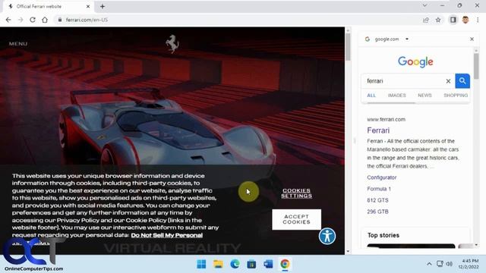Viewport: 486px width, 273px height.
Task: Reload the Ferrari page
Action: point(33,20)
